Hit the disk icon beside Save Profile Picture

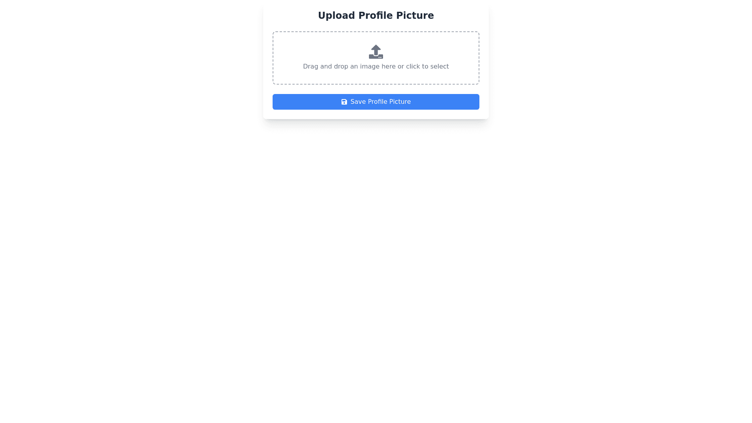(x=344, y=102)
